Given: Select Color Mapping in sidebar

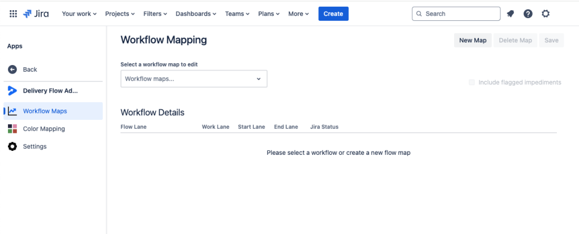Looking at the screenshot, I should [53, 129].
